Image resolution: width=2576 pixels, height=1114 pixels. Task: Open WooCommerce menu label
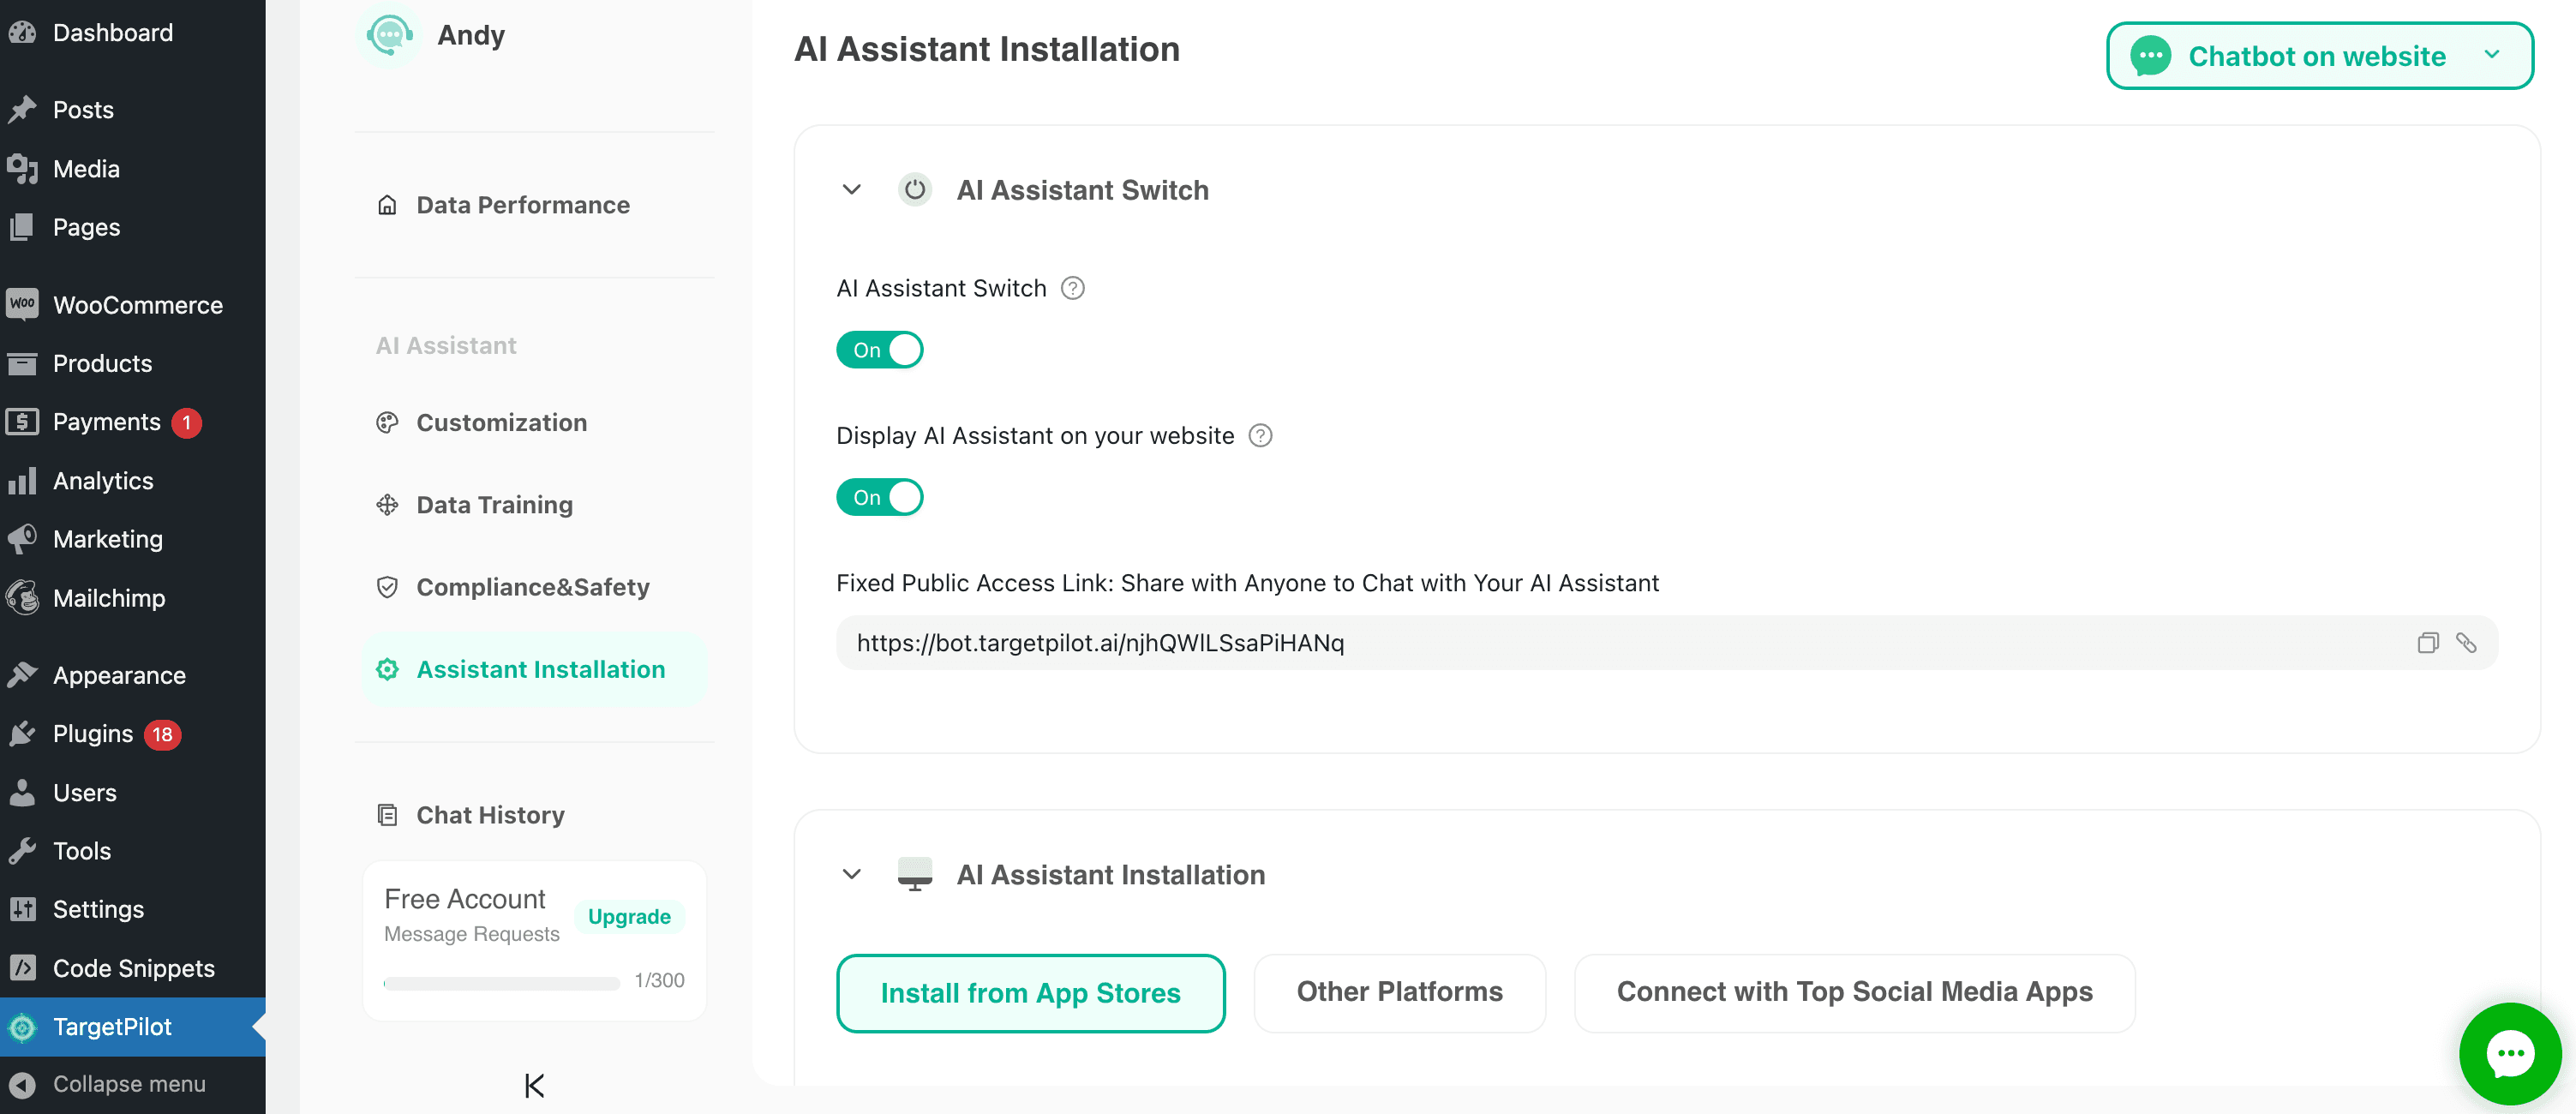[138, 305]
